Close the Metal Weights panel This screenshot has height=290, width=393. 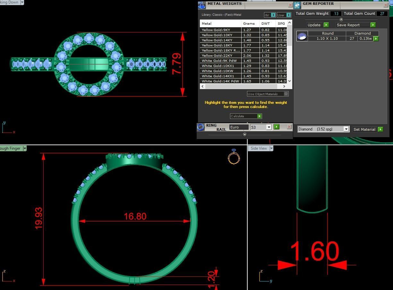[x=290, y=5]
